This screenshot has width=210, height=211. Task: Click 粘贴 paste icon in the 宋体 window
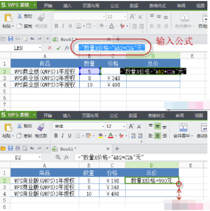click(x=8, y=128)
